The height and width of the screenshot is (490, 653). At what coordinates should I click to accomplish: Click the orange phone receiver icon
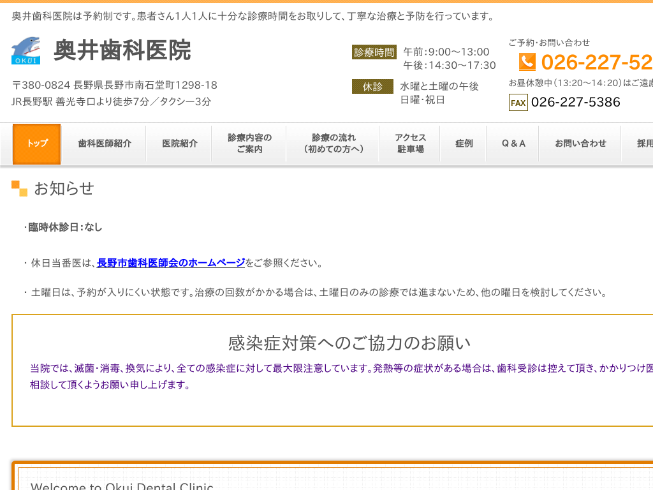[x=526, y=62]
